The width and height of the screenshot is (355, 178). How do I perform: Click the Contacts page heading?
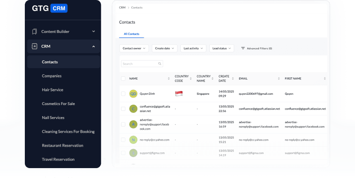(127, 22)
